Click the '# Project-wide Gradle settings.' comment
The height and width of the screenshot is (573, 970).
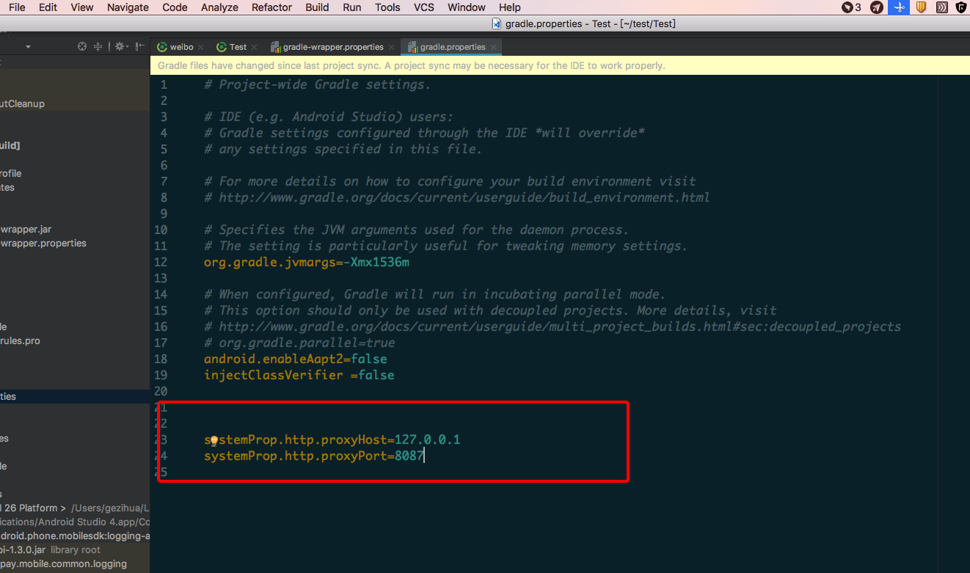tap(318, 84)
